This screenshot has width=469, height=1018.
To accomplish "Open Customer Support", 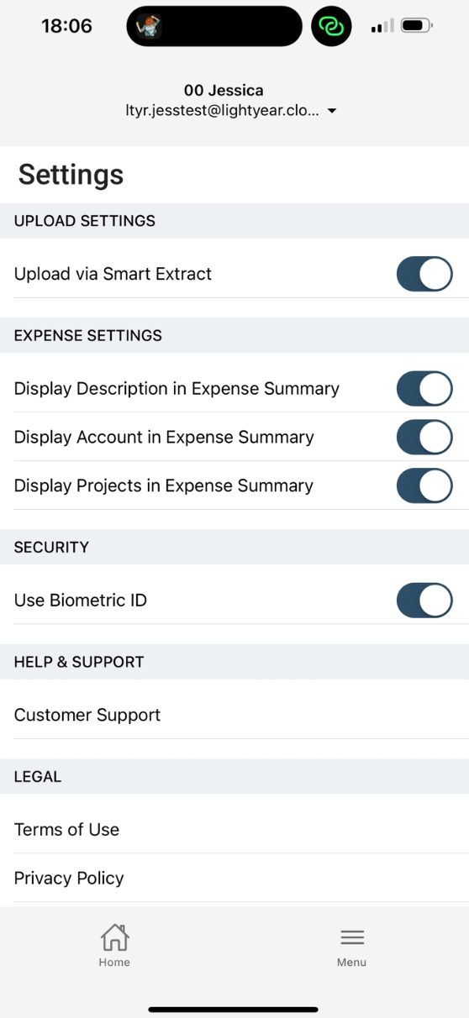I will click(234, 716).
